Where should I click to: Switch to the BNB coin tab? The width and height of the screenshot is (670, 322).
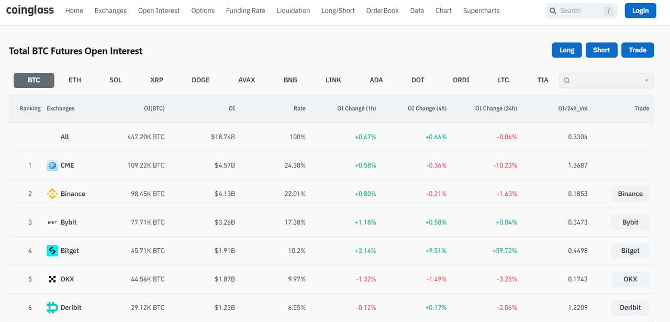290,80
